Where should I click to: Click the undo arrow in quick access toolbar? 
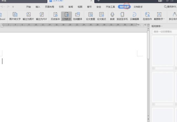2,7
